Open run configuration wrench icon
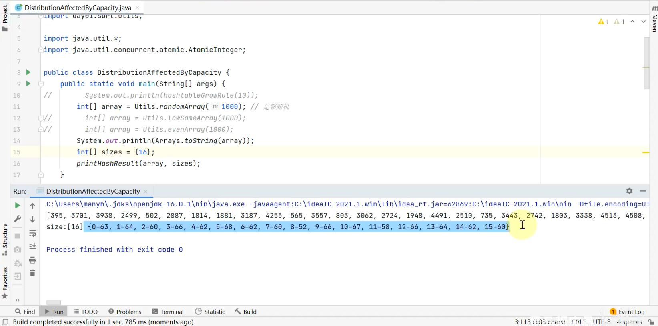 (17, 219)
